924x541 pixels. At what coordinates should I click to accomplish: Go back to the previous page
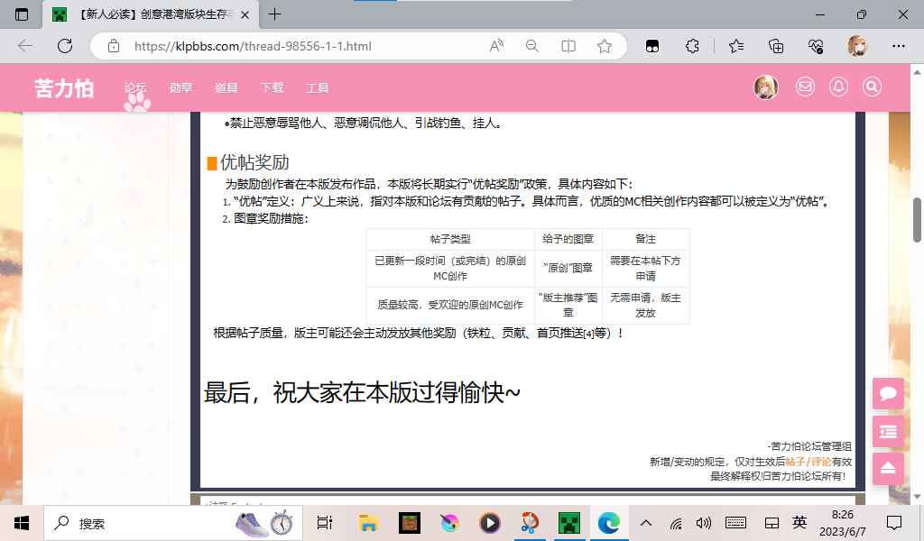coord(25,46)
